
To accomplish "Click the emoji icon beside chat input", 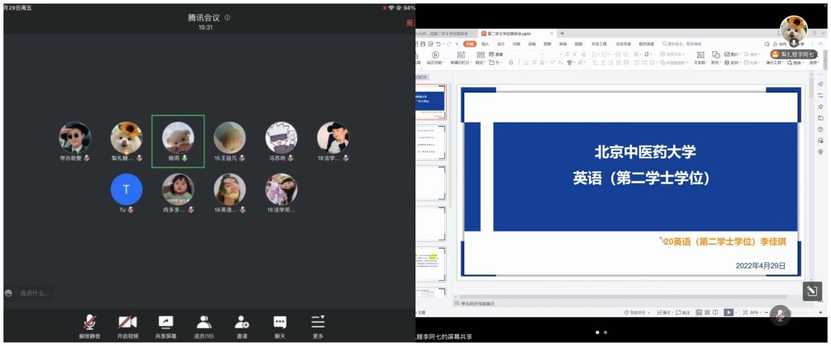I will coord(8,293).
